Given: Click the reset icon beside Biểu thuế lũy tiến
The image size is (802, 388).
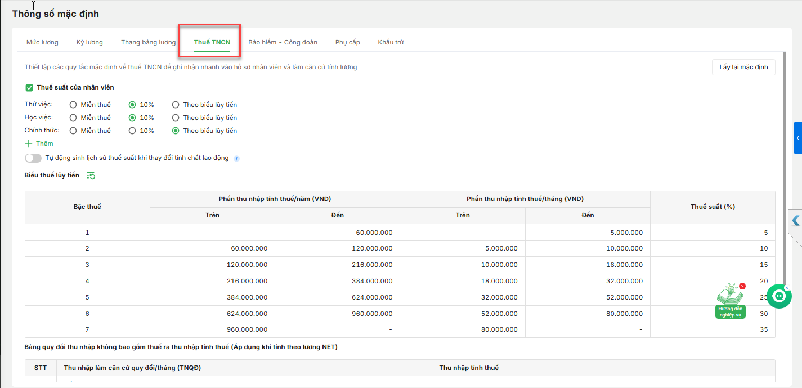Looking at the screenshot, I should (91, 176).
